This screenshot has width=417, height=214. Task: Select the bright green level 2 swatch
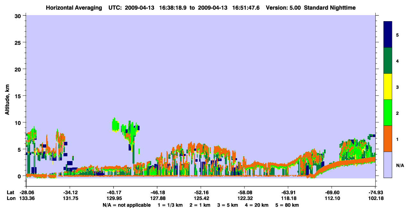click(x=388, y=113)
